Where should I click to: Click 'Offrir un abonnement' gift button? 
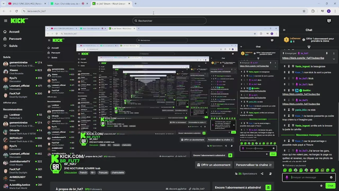(x=214, y=165)
